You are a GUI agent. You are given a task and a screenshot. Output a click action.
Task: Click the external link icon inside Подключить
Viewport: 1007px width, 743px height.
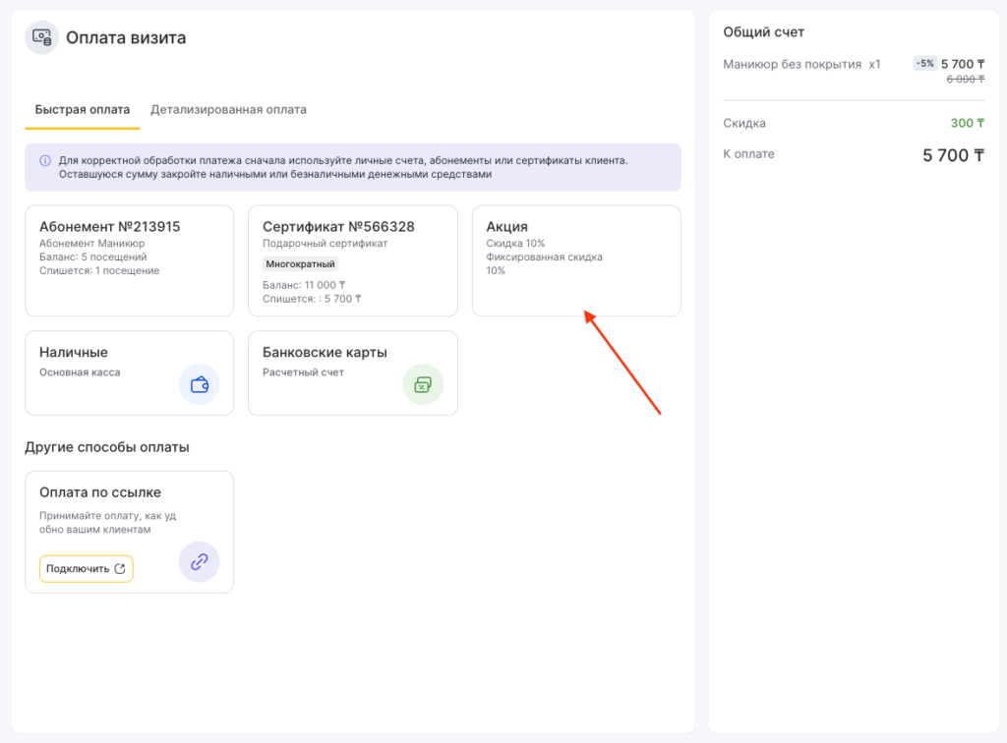click(x=120, y=569)
